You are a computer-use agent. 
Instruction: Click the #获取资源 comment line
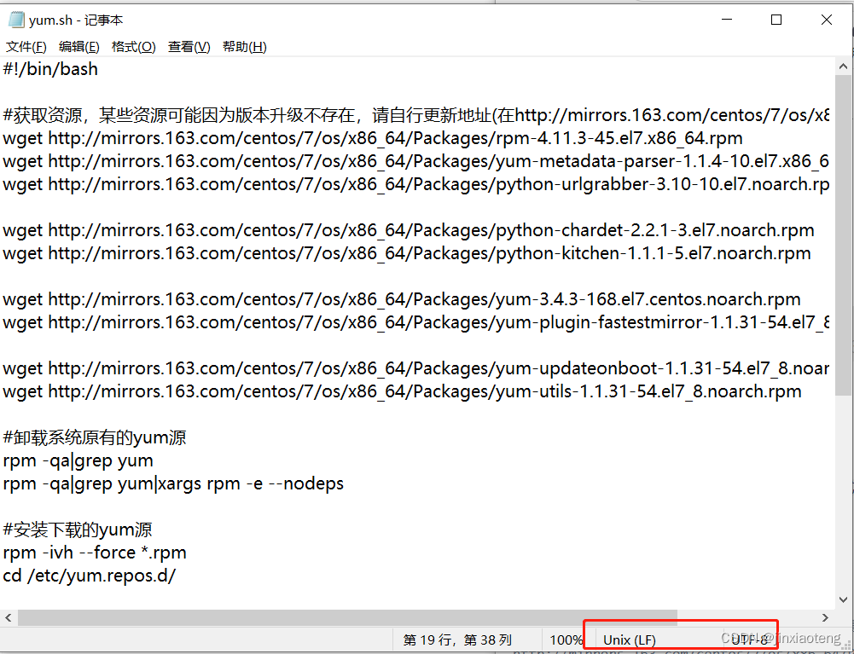pos(415,115)
